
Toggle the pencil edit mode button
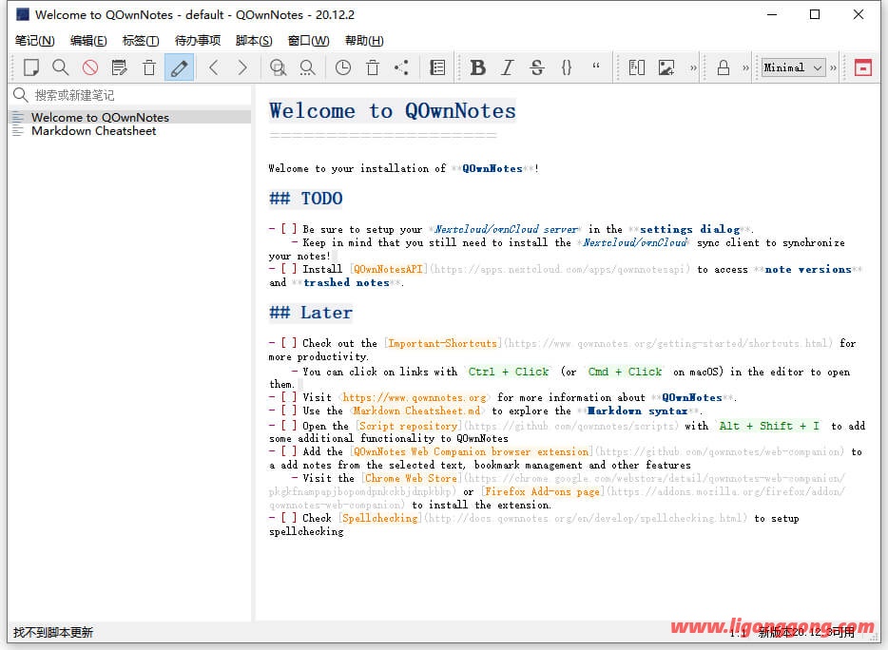179,67
